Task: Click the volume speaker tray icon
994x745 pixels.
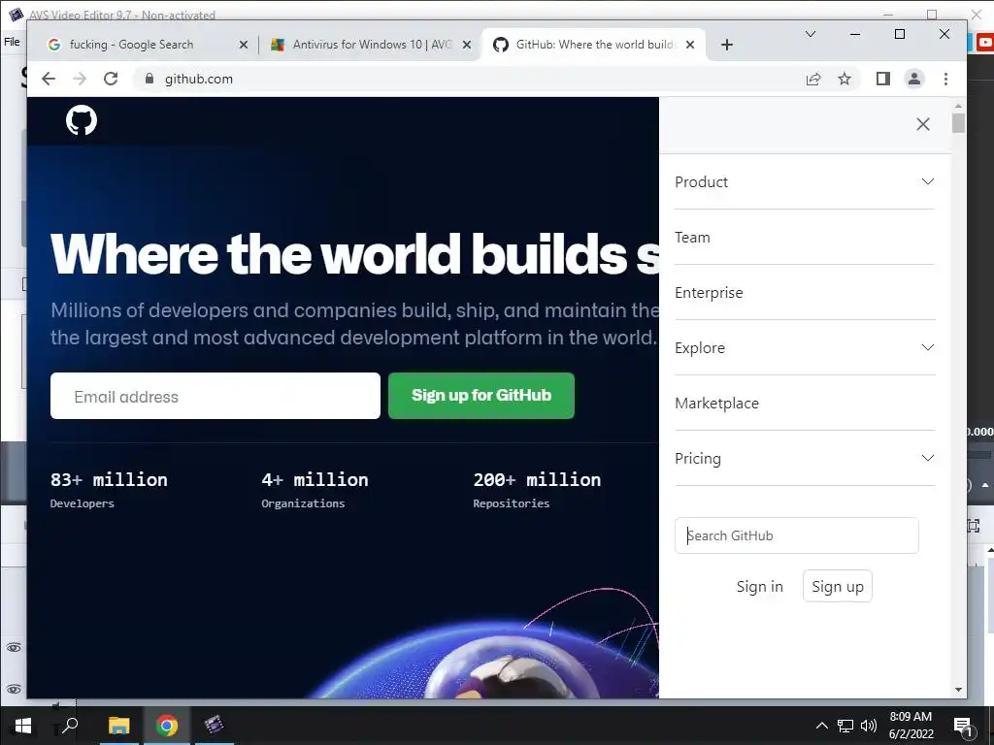Action: [869, 726]
